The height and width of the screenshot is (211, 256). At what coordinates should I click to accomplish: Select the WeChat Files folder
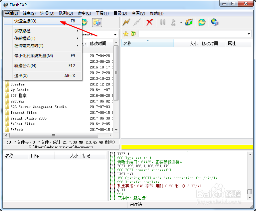[x=23, y=124]
